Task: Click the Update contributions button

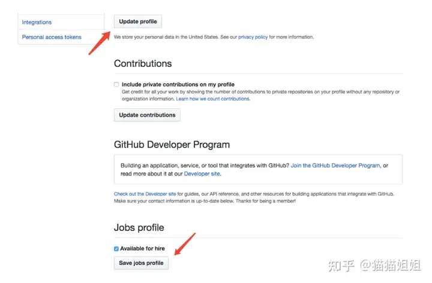Action: pos(147,115)
